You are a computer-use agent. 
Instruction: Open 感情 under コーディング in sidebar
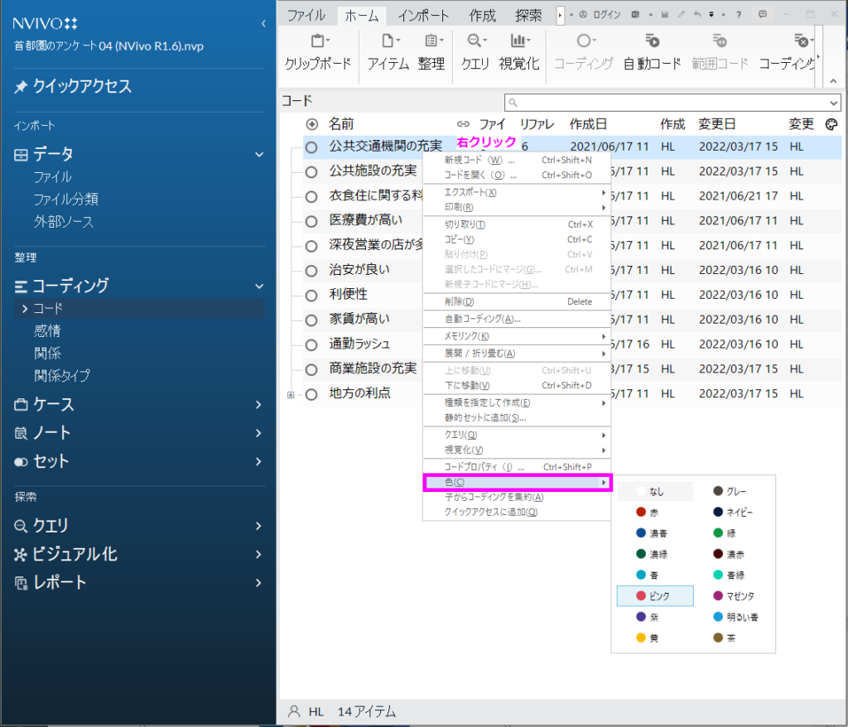47,330
